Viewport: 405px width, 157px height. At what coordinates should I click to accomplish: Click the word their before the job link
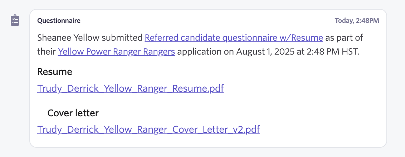pyautogui.click(x=46, y=51)
